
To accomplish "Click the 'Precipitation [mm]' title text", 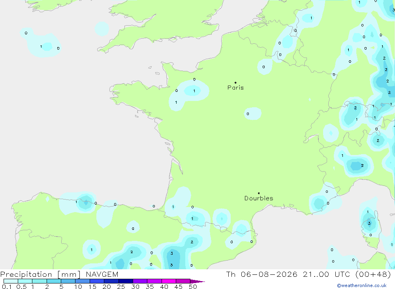I will pyautogui.click(x=40, y=274).
